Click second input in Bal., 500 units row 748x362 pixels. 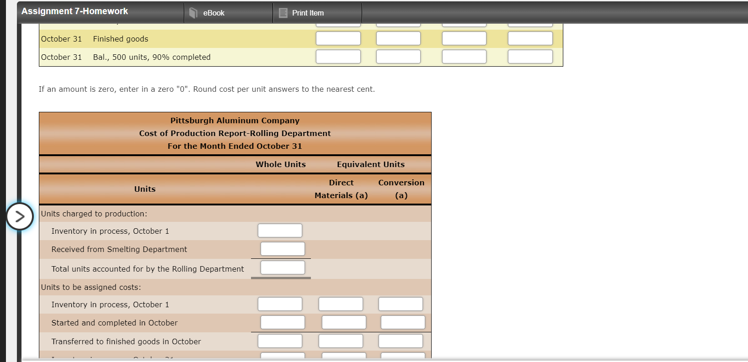click(x=398, y=57)
